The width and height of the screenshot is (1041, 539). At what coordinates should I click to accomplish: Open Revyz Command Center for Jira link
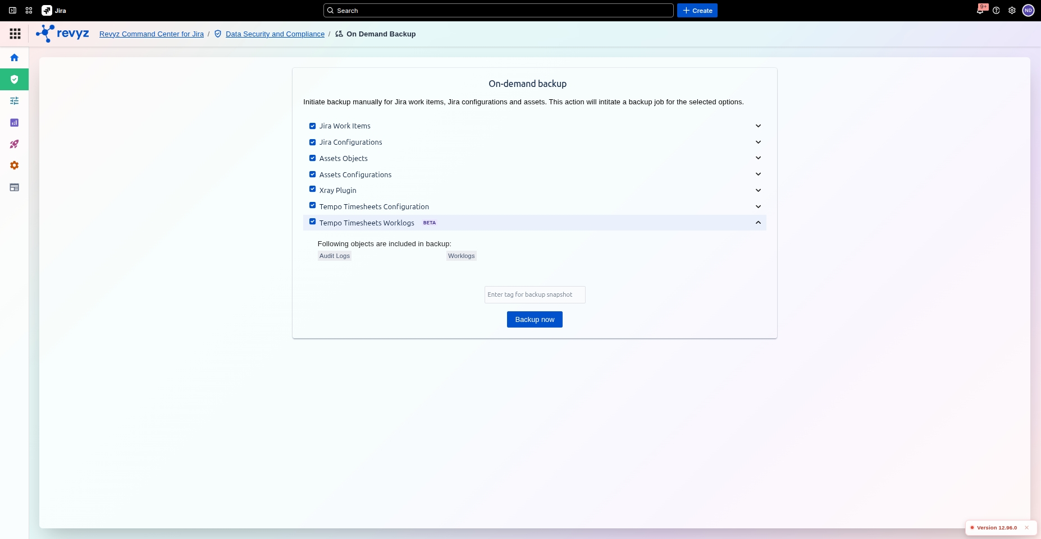click(x=152, y=34)
